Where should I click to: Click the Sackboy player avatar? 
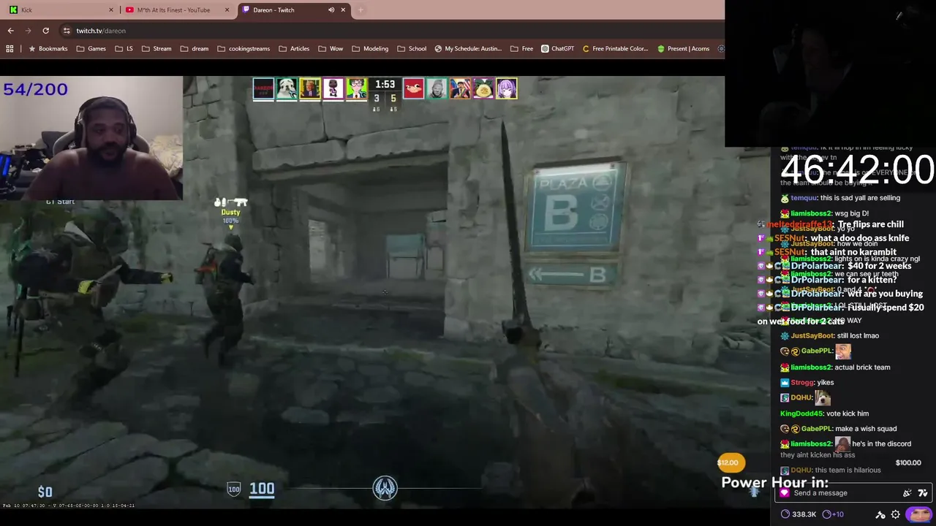point(333,88)
